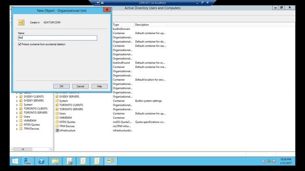305x171 pixels.
Task: Select VMMDKM name in details list
Action: [66, 118]
